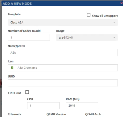Click the Name/prefix field containing ASA
The width and height of the screenshot is (123, 117).
coord(63,53)
